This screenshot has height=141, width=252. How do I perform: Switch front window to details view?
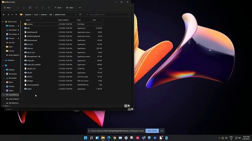pos(126,106)
